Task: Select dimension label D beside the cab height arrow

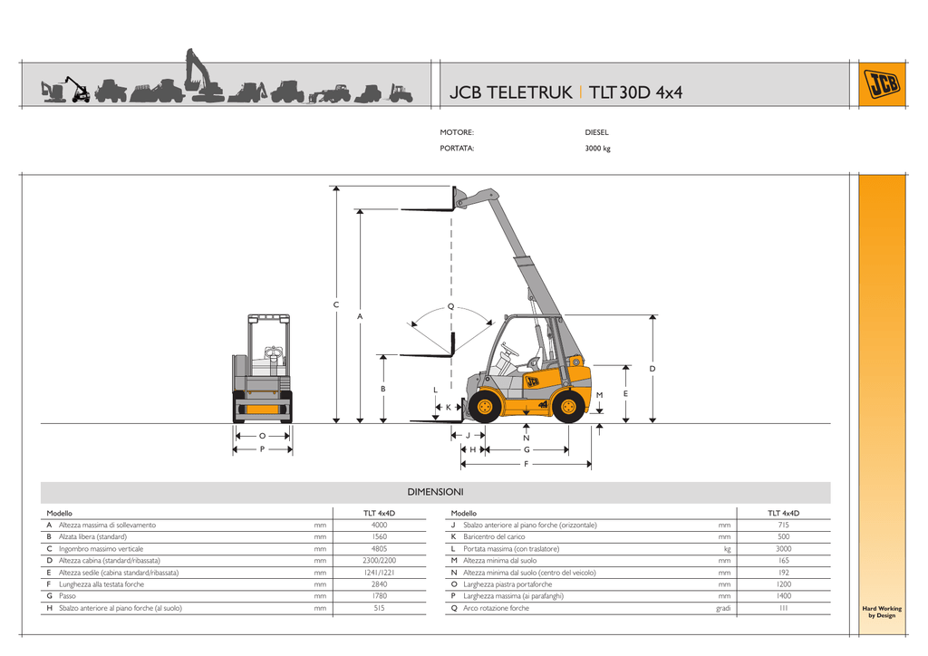Action: [x=652, y=369]
